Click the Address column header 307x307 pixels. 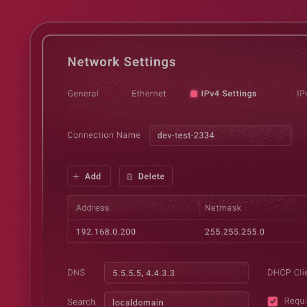pos(92,208)
